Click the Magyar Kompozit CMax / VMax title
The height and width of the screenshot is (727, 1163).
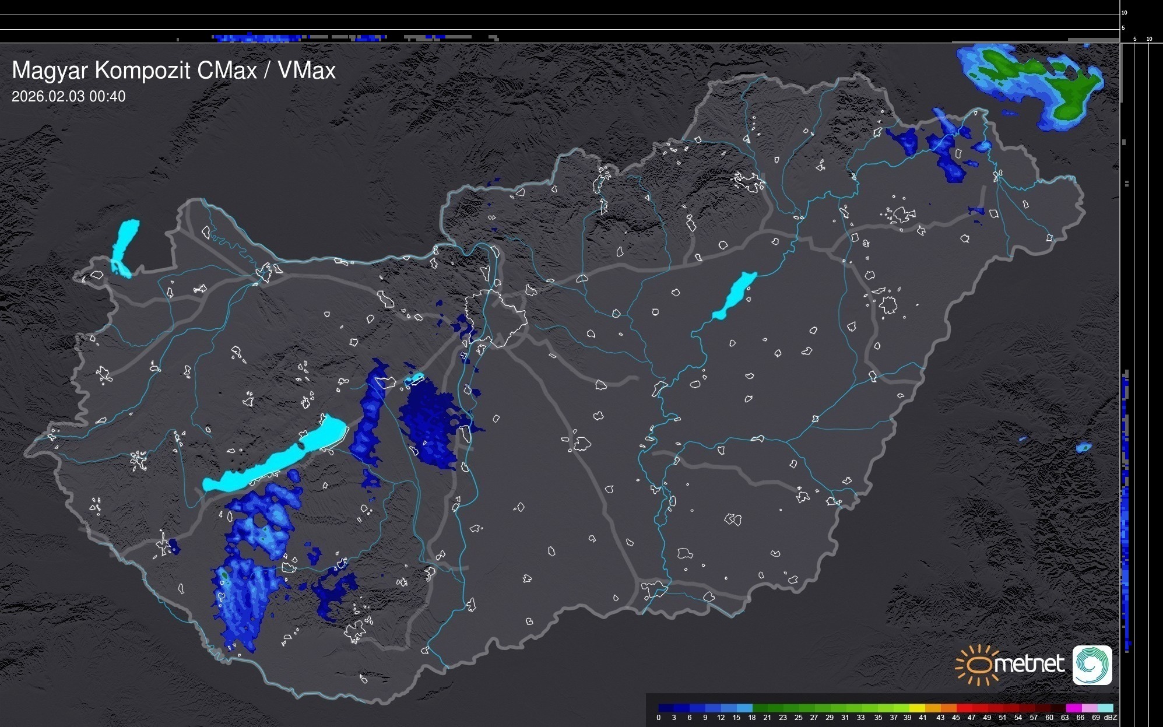(174, 71)
